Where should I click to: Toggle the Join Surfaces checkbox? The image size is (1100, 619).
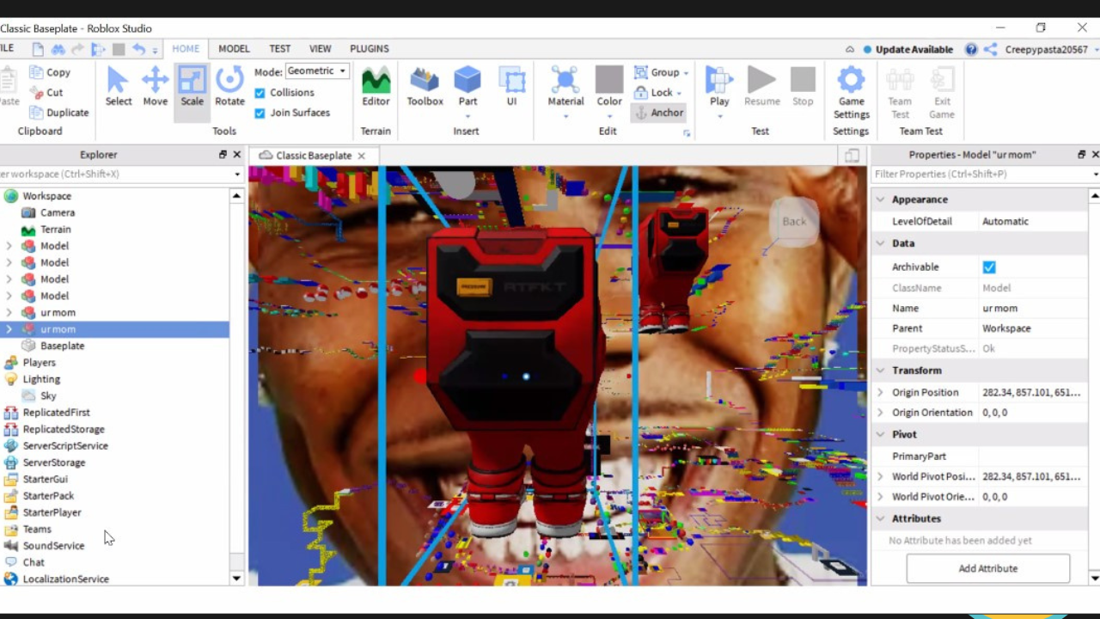260,113
